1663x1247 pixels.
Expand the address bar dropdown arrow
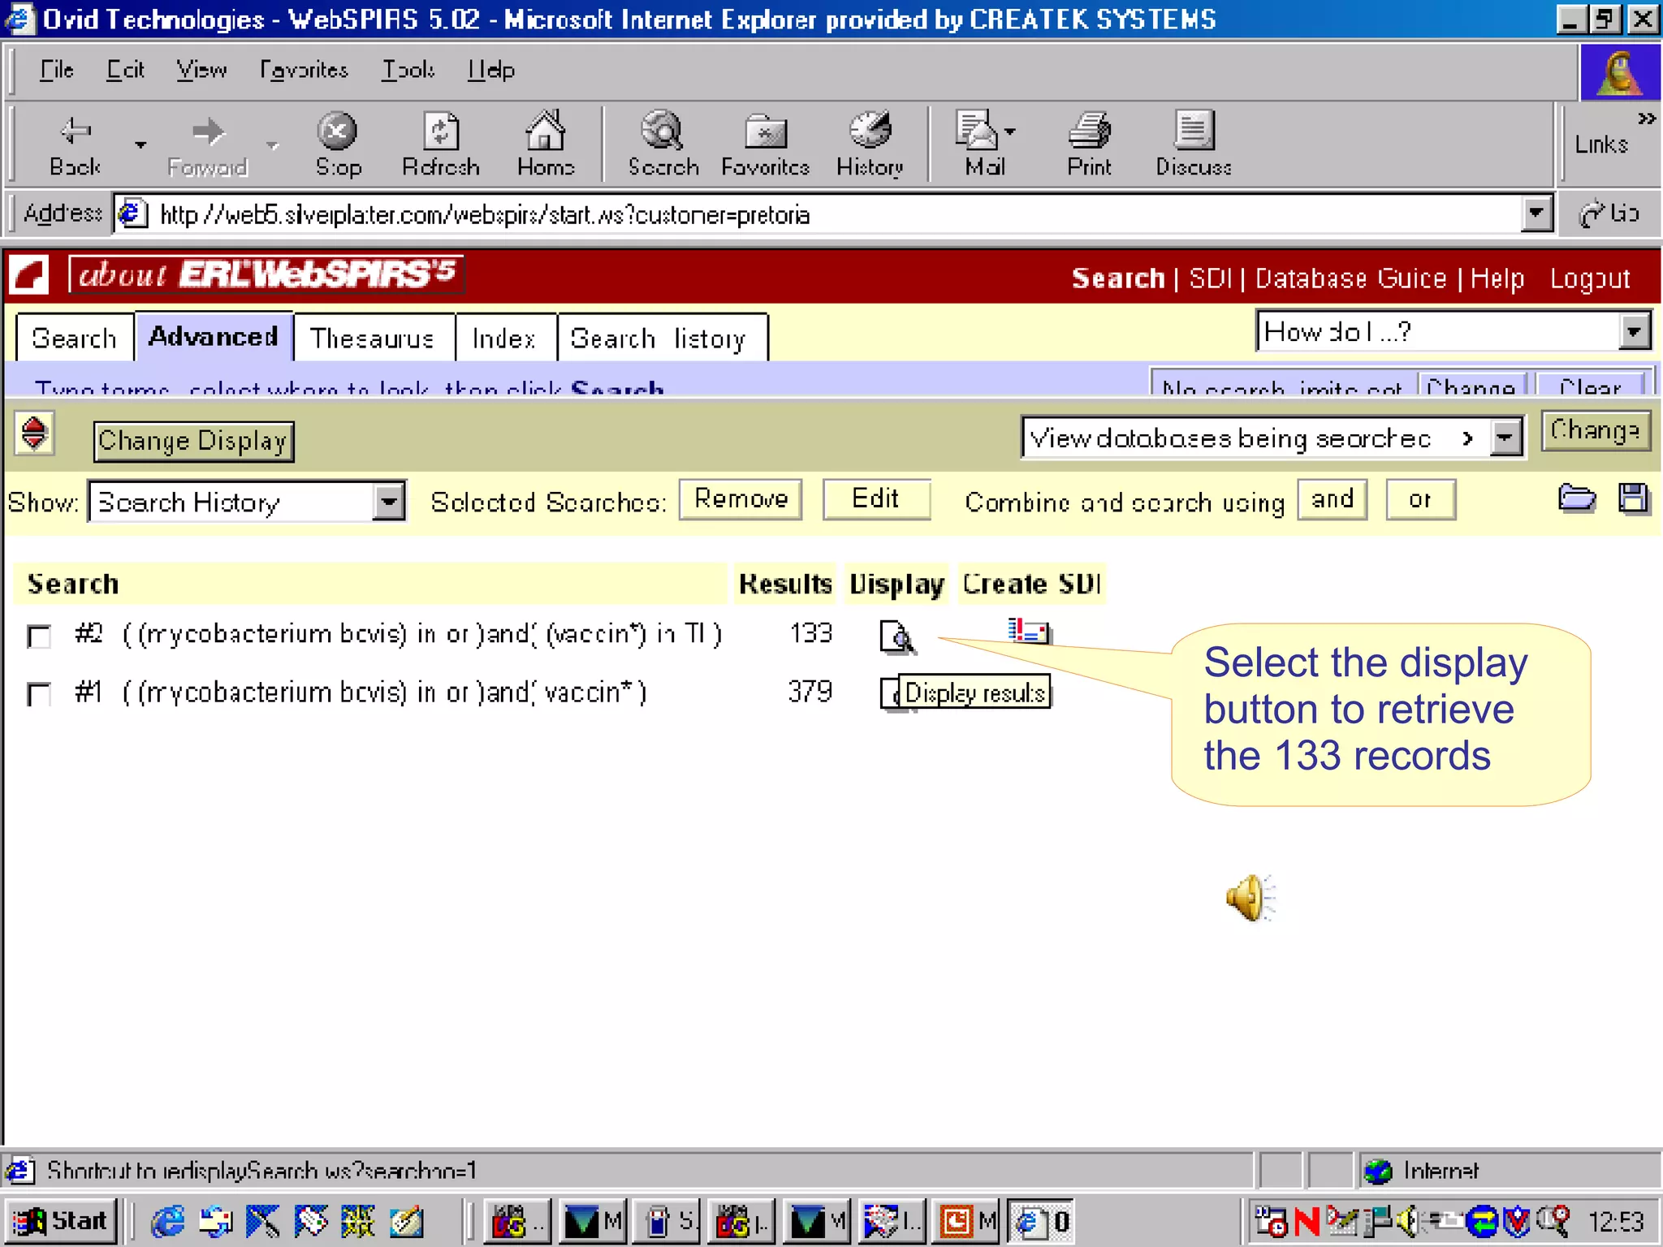coord(1536,214)
